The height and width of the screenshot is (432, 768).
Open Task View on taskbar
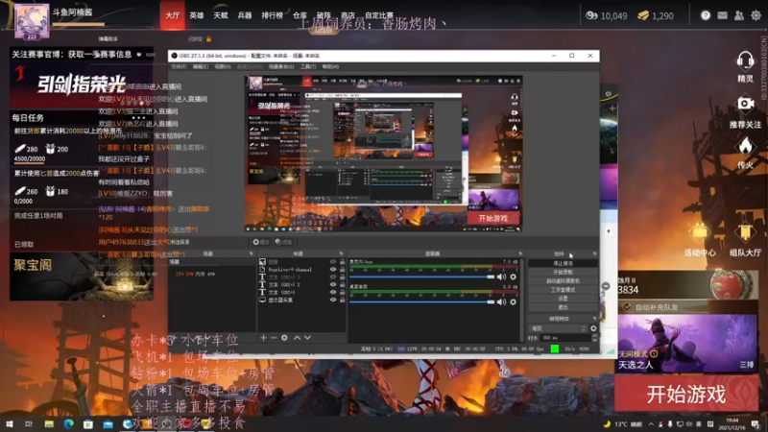[x=29, y=423]
